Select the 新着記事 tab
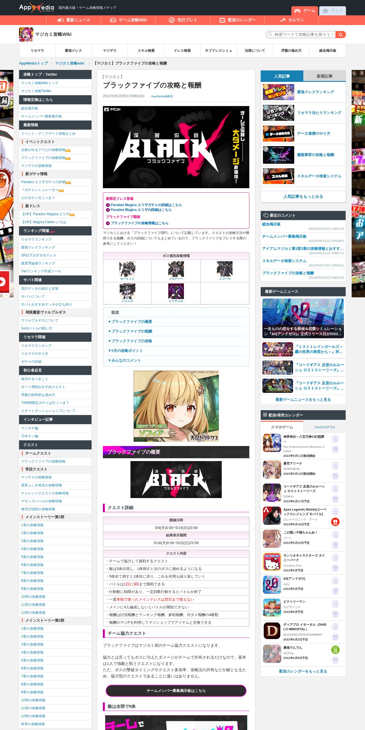365x730 pixels. [325, 76]
